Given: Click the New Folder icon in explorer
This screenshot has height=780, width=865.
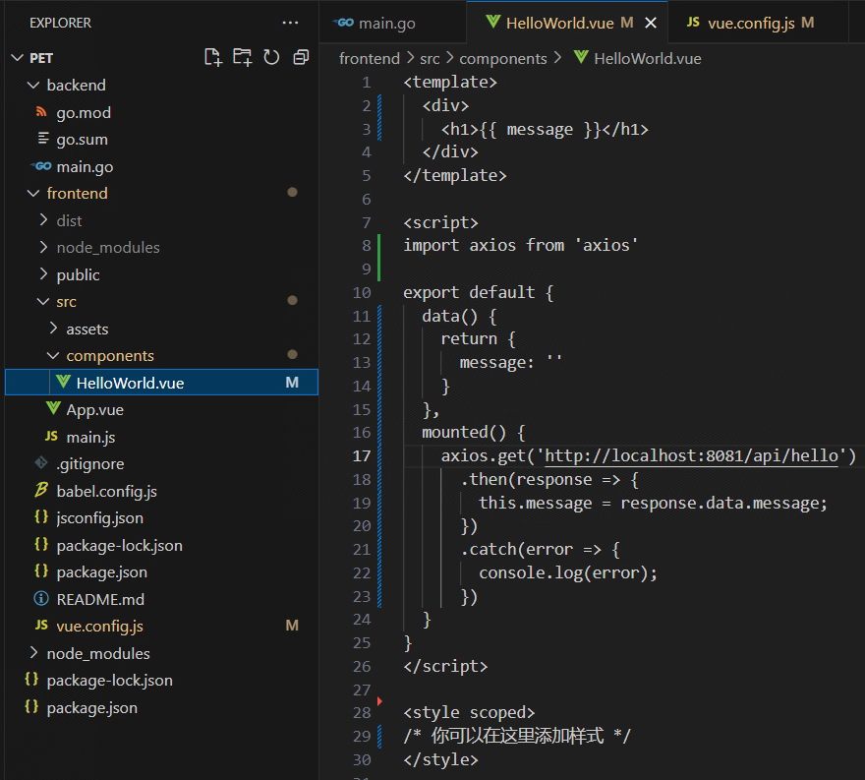Looking at the screenshot, I should pos(242,57).
